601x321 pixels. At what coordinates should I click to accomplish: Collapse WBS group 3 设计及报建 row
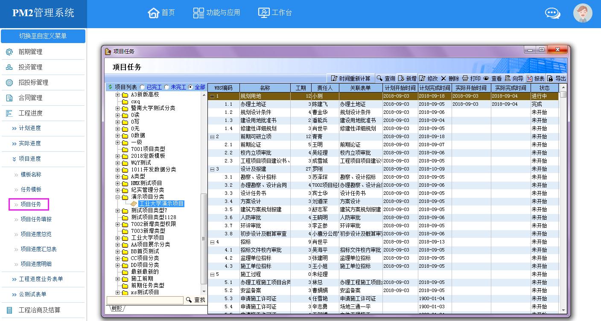tap(212, 169)
